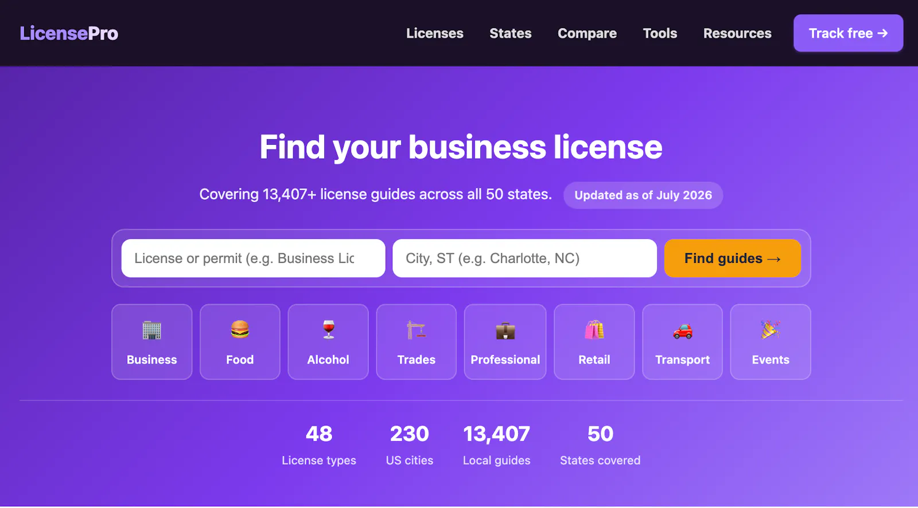The image size is (918, 508).
Task: Click the '230' US cities stat
Action: 410,445
